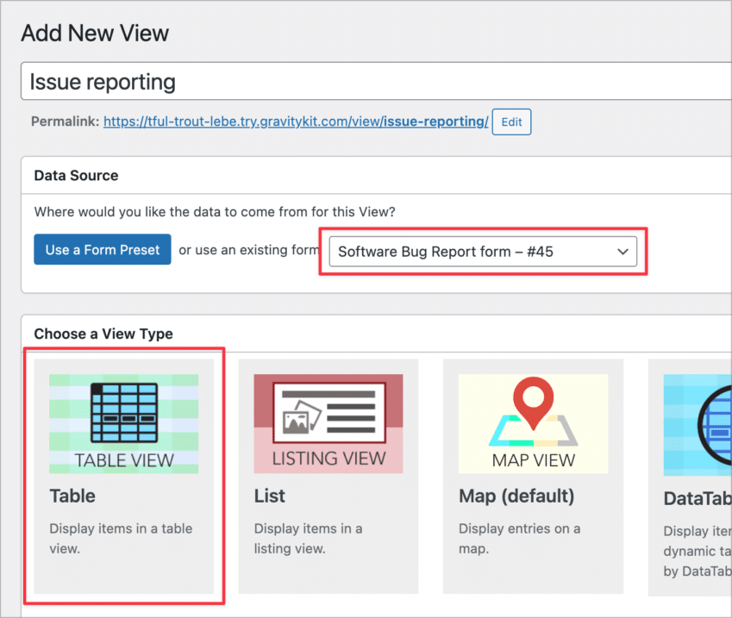The width and height of the screenshot is (732, 618).
Task: Open the existing form dropdown
Action: point(483,251)
